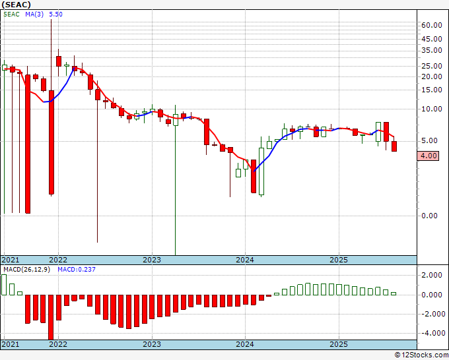Click the tallest red MACD bar before 2022
This screenshot has width=449, height=360.
51,317
